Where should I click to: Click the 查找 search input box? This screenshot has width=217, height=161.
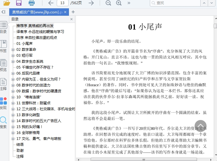coord(175,3)
